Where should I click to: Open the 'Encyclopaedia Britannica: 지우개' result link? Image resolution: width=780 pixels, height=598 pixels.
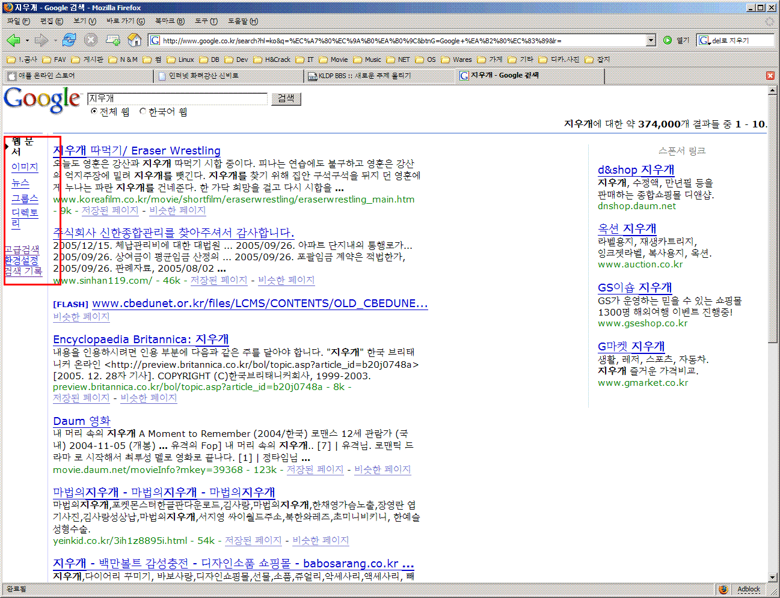tap(141, 340)
